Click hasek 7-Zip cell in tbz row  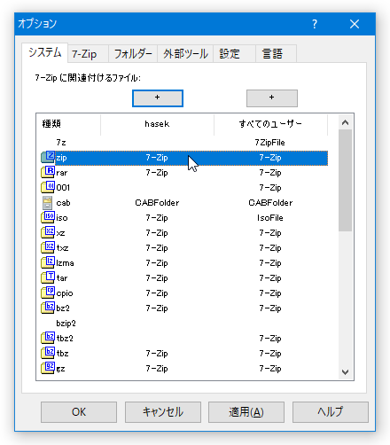point(157,354)
